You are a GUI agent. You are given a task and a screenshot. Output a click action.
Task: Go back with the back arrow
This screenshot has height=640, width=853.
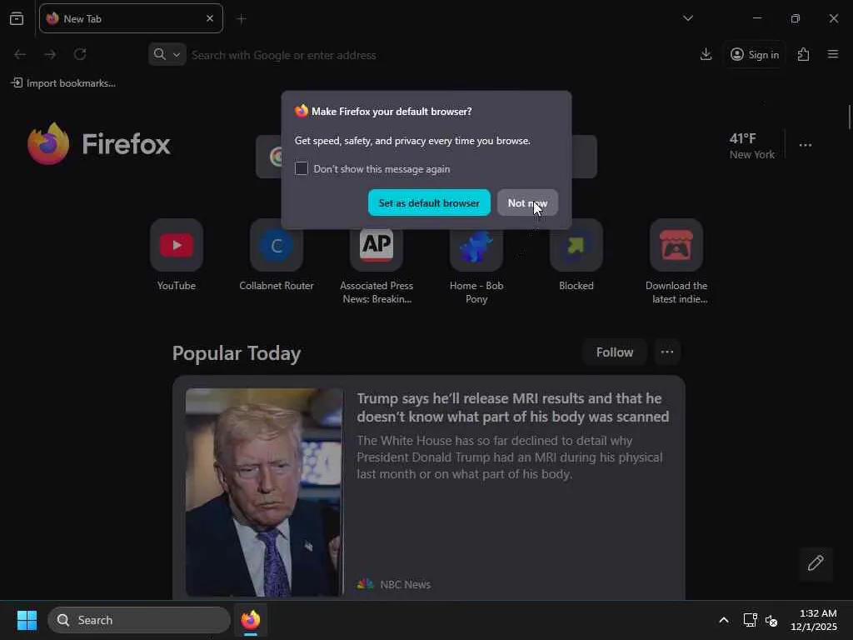tap(20, 54)
